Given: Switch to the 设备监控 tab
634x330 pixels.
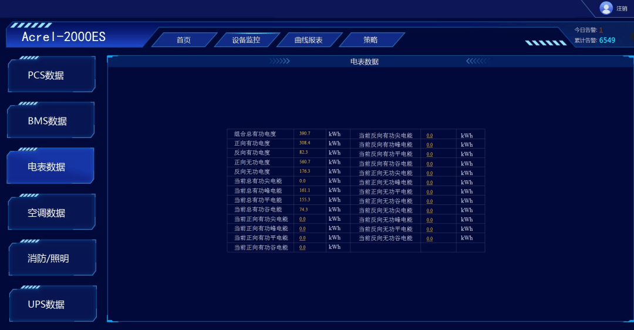Looking at the screenshot, I should coord(246,40).
